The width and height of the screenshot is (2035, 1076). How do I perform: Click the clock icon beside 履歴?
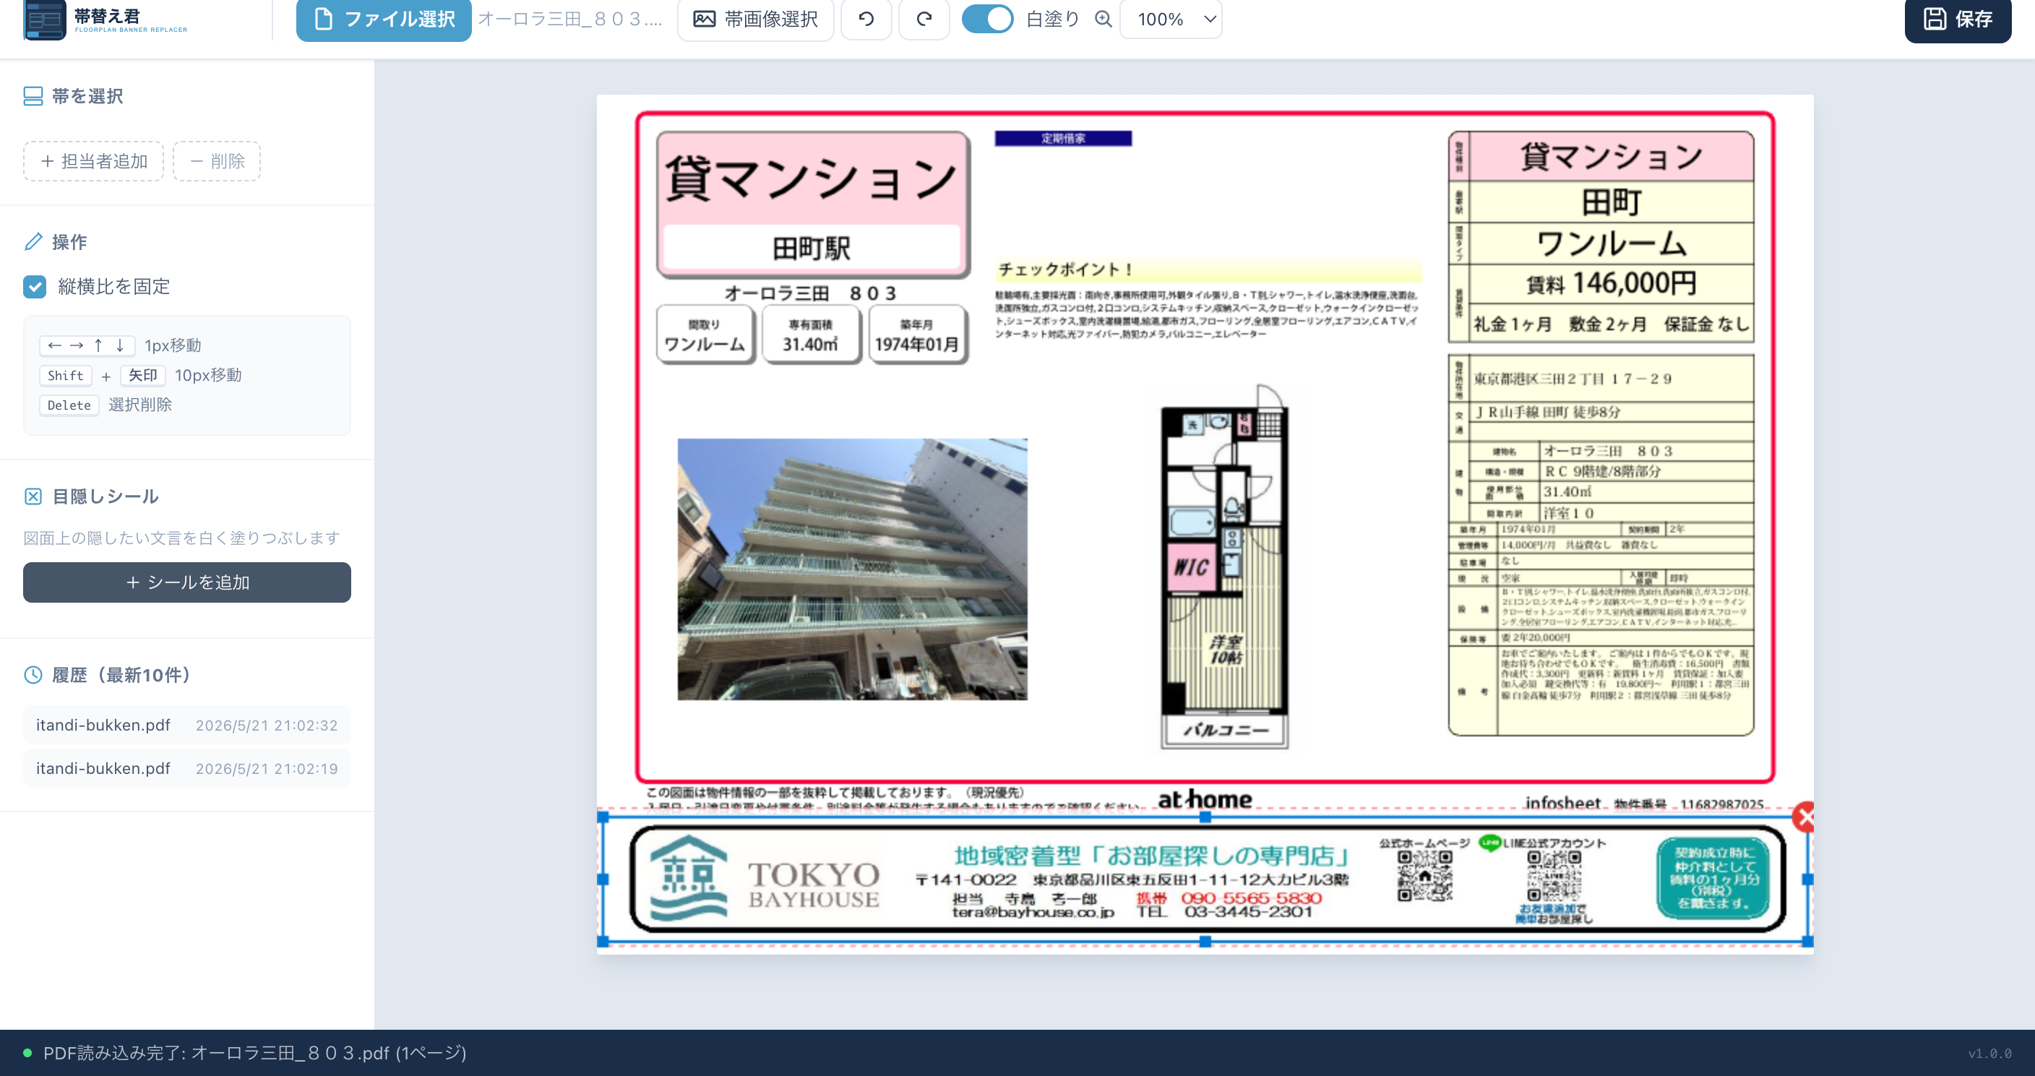(x=33, y=675)
